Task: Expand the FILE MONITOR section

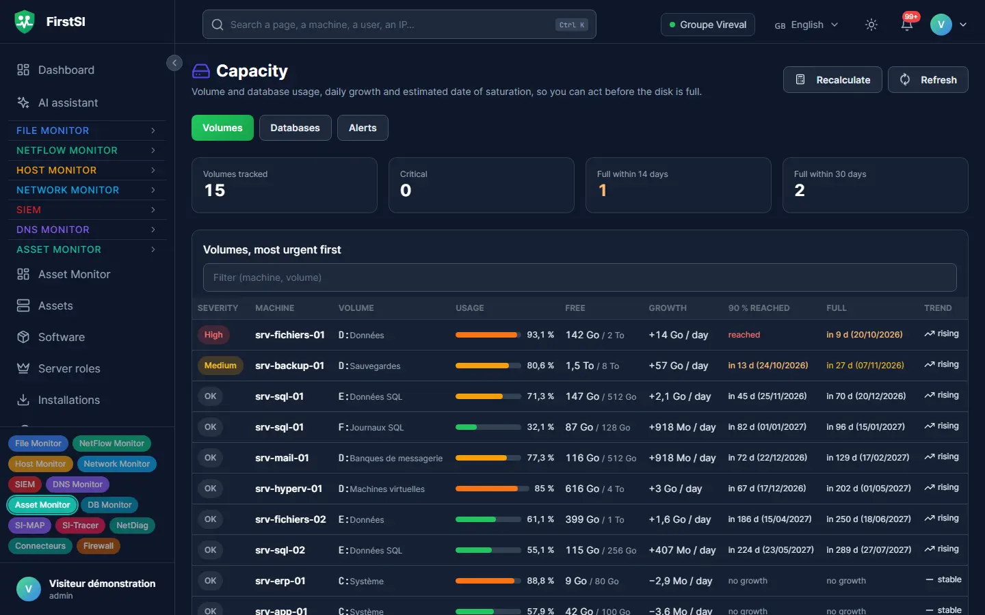Action: [87, 131]
